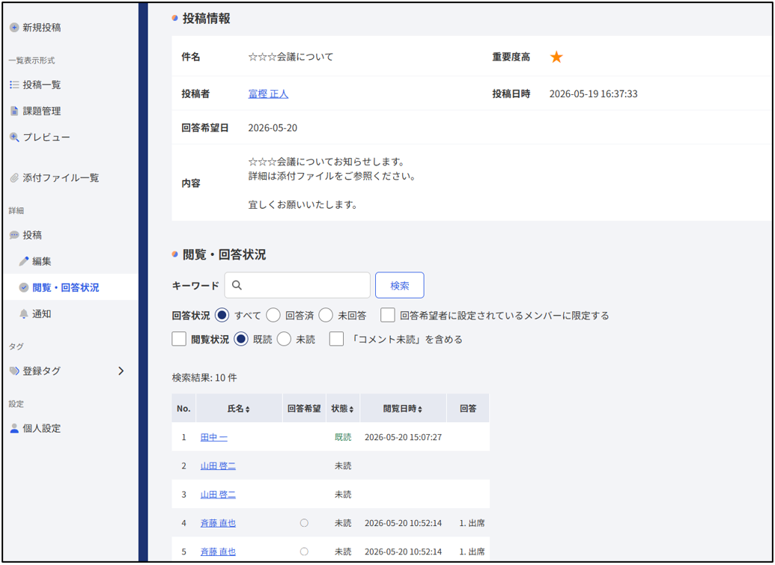Click timestamp 2026-05-20 15:07:27
Image resolution: width=775 pixels, height=565 pixels.
(x=404, y=437)
